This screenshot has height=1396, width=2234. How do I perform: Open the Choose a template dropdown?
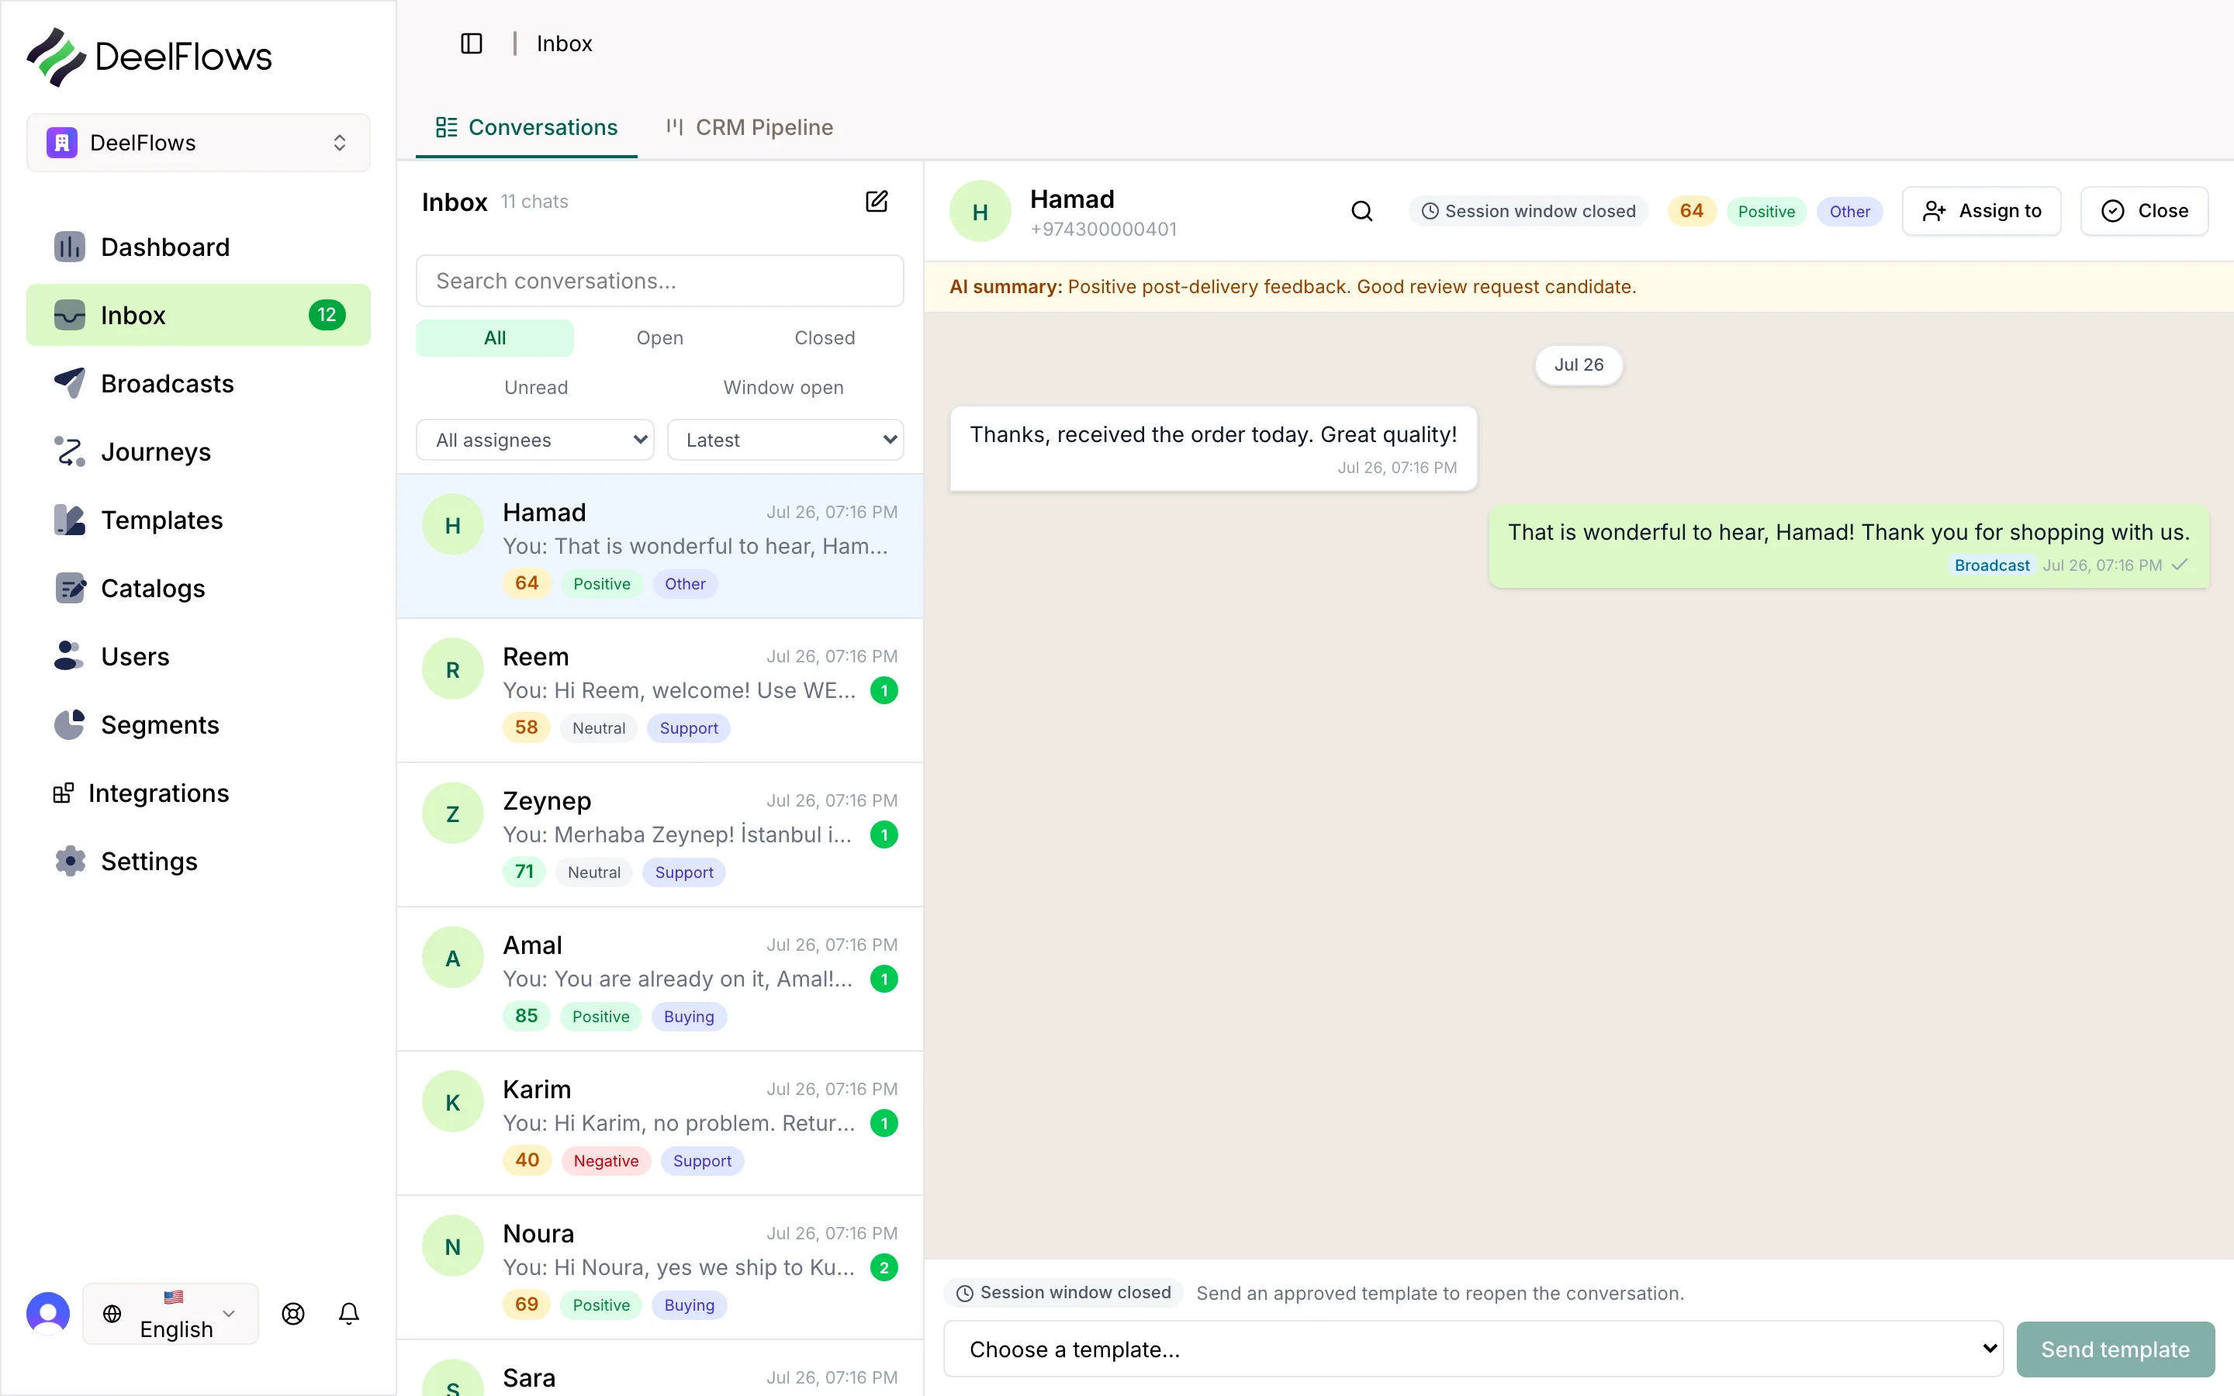coord(1473,1349)
